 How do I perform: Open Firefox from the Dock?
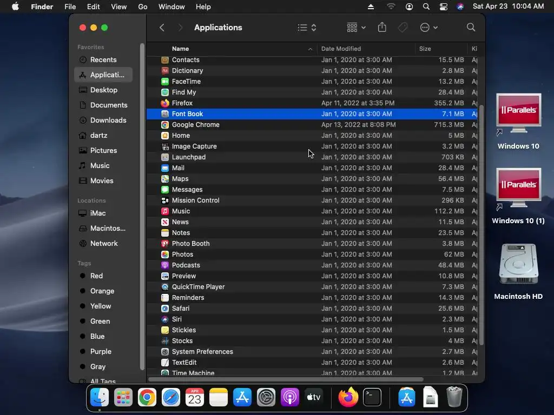348,397
